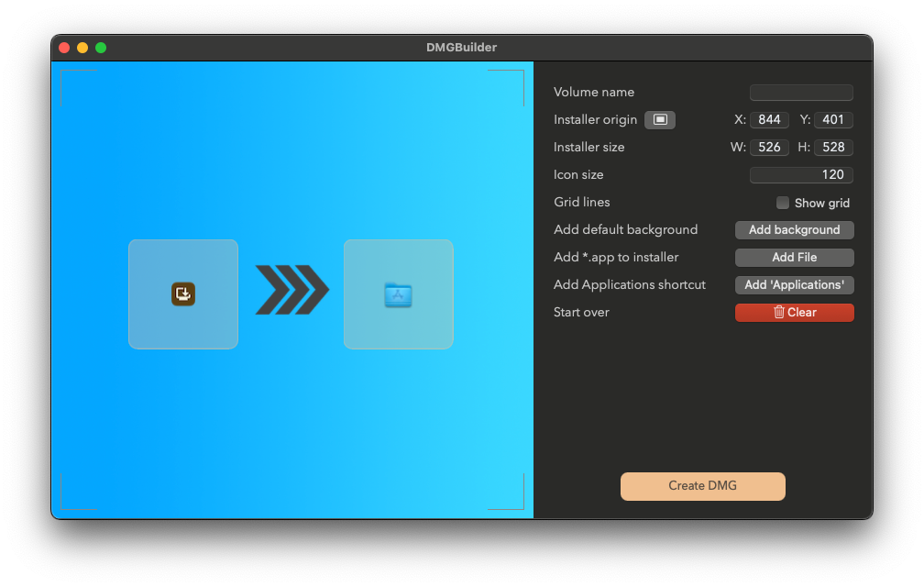Click the Create DMG button
This screenshot has height=587, width=924.
click(702, 486)
